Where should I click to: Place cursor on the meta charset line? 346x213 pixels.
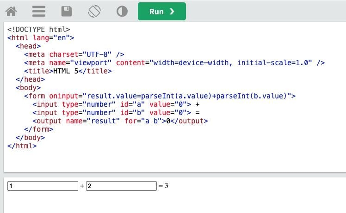[74, 55]
